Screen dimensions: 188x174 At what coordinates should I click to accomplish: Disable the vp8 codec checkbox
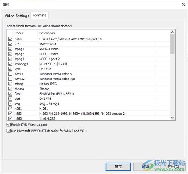[10, 69]
